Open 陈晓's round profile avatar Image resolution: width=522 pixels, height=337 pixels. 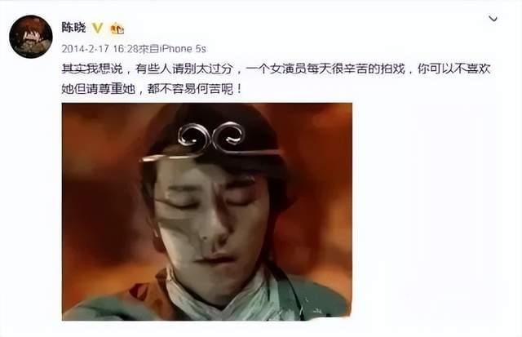[x=31, y=37]
